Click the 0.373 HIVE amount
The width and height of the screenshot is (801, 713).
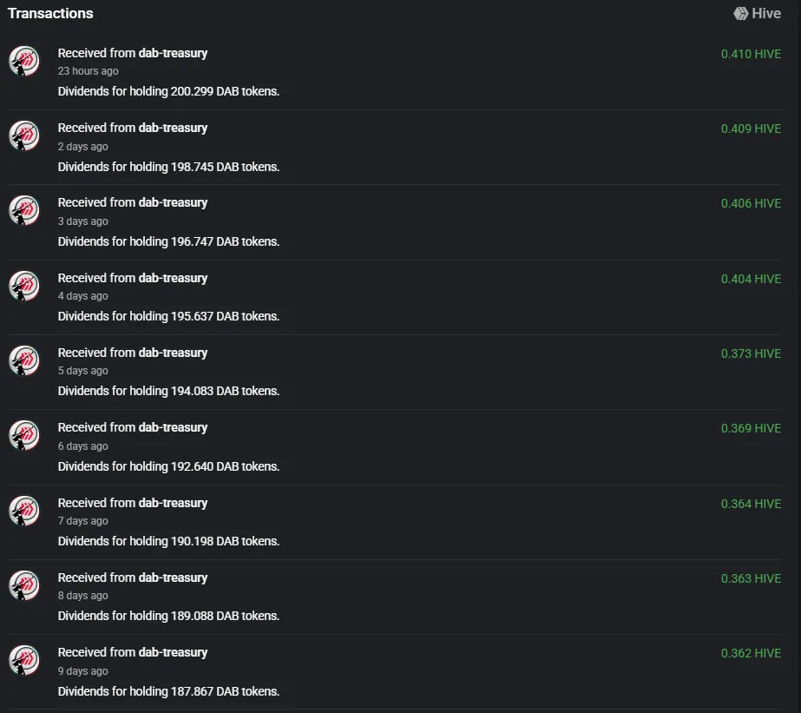point(751,353)
